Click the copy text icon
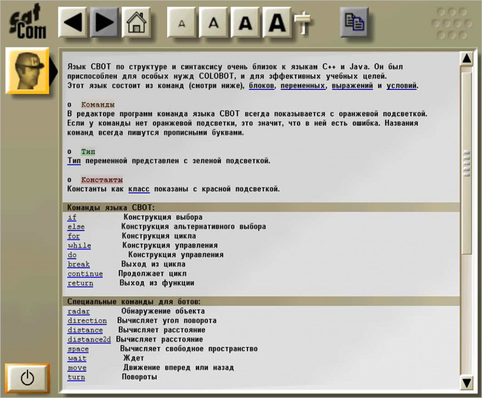482x398 pixels. click(354, 22)
